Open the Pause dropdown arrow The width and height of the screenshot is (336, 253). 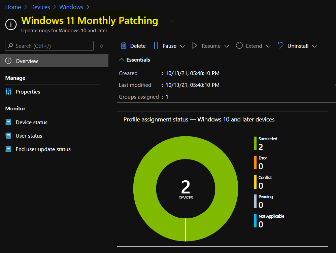182,46
